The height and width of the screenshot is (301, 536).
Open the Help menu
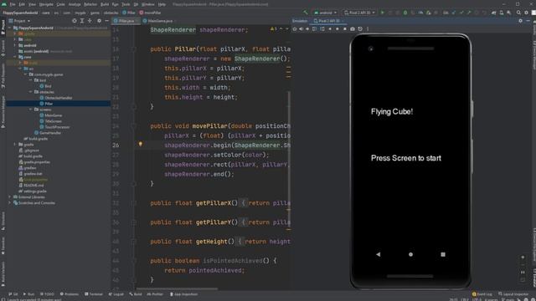click(162, 4)
